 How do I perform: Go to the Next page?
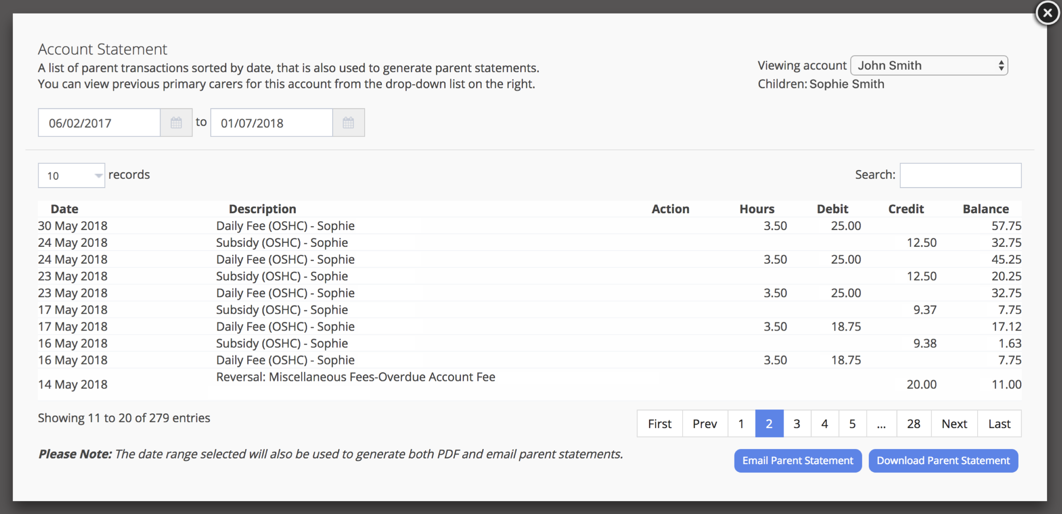pos(954,423)
